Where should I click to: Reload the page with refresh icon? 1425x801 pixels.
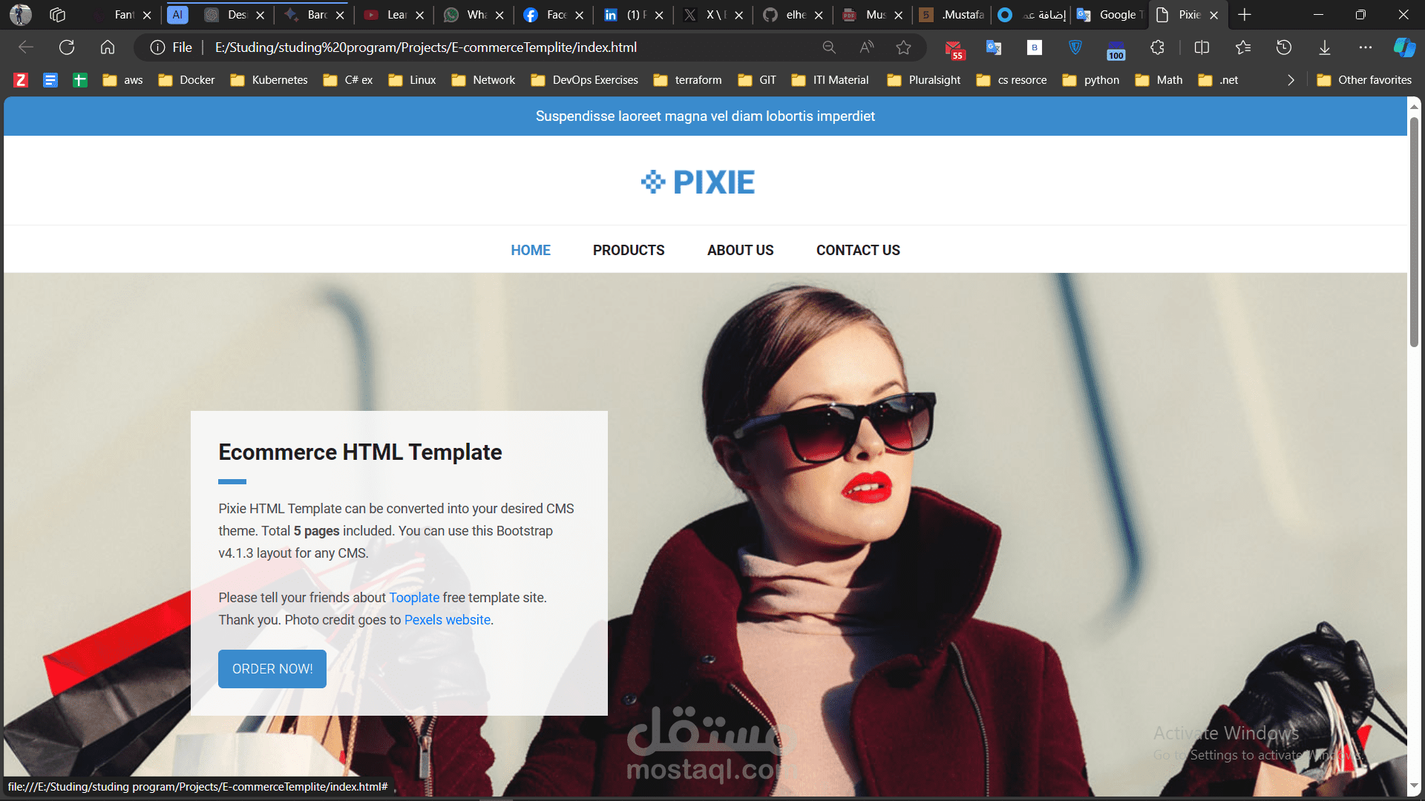[67, 47]
